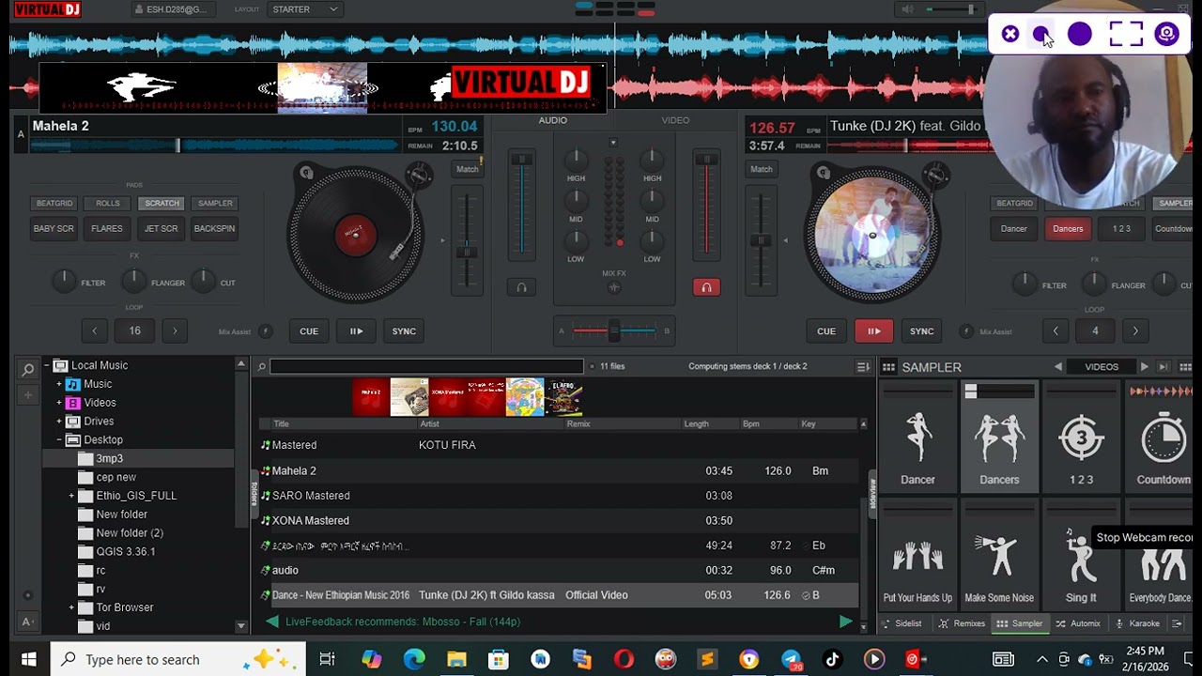Open the Sidelist tab
The image size is (1202, 676).
tap(901, 623)
